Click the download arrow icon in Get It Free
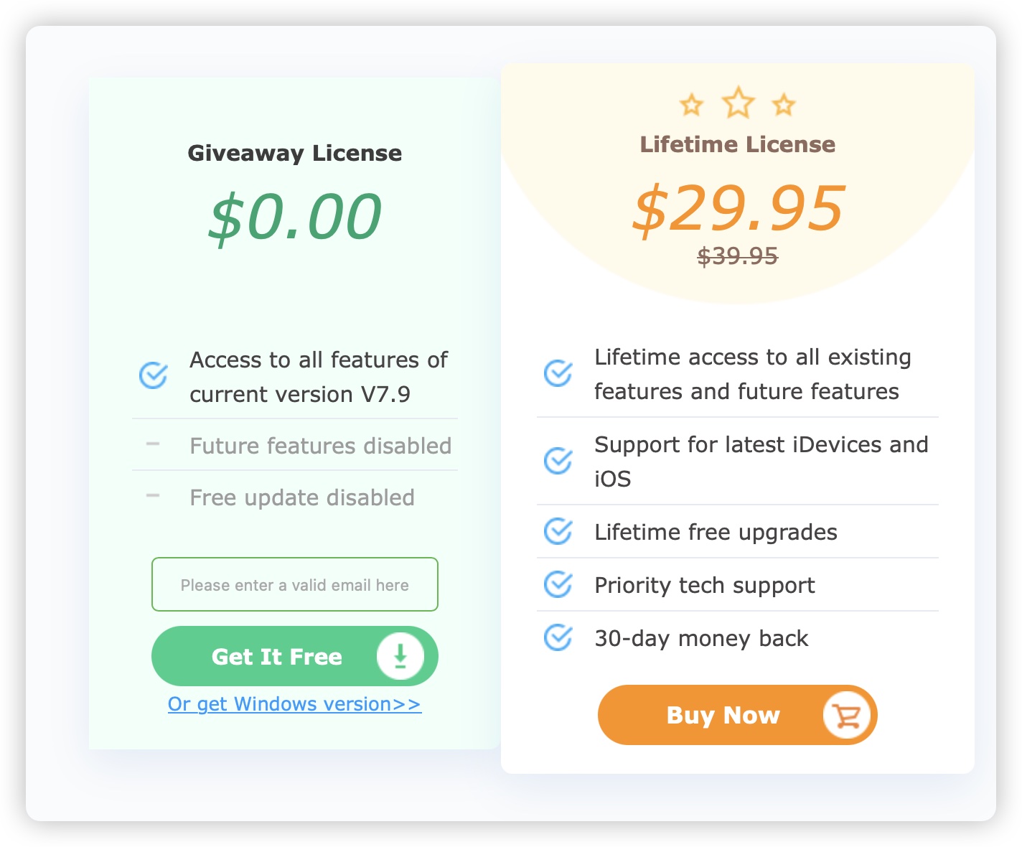 pos(400,656)
